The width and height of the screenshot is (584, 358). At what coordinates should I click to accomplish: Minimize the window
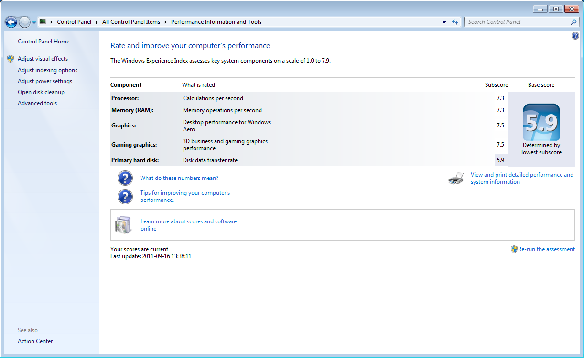click(541, 9)
